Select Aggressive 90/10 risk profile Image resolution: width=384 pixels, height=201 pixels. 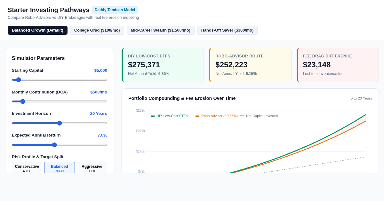pyautogui.click(x=92, y=168)
